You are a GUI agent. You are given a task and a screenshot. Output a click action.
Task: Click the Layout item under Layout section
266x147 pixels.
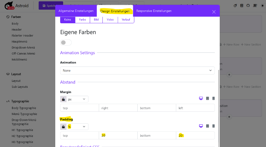coord(16,81)
